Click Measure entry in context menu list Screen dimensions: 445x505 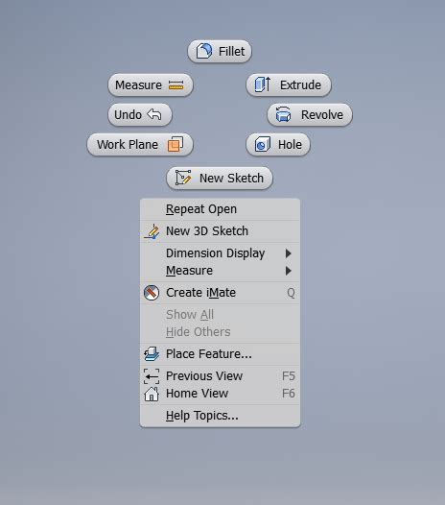click(220, 271)
